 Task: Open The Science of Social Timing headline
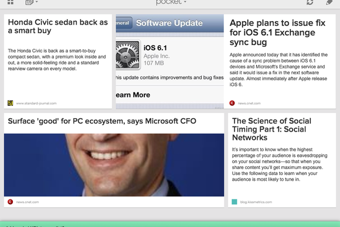tap(271, 129)
